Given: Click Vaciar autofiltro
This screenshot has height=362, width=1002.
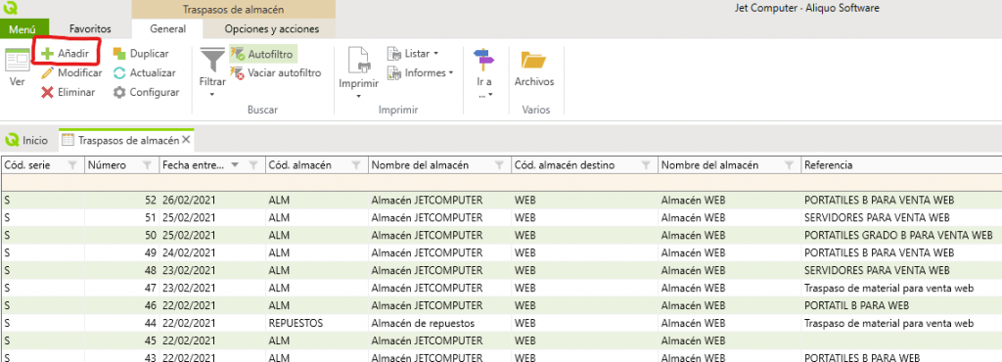Looking at the screenshot, I should tap(275, 72).
